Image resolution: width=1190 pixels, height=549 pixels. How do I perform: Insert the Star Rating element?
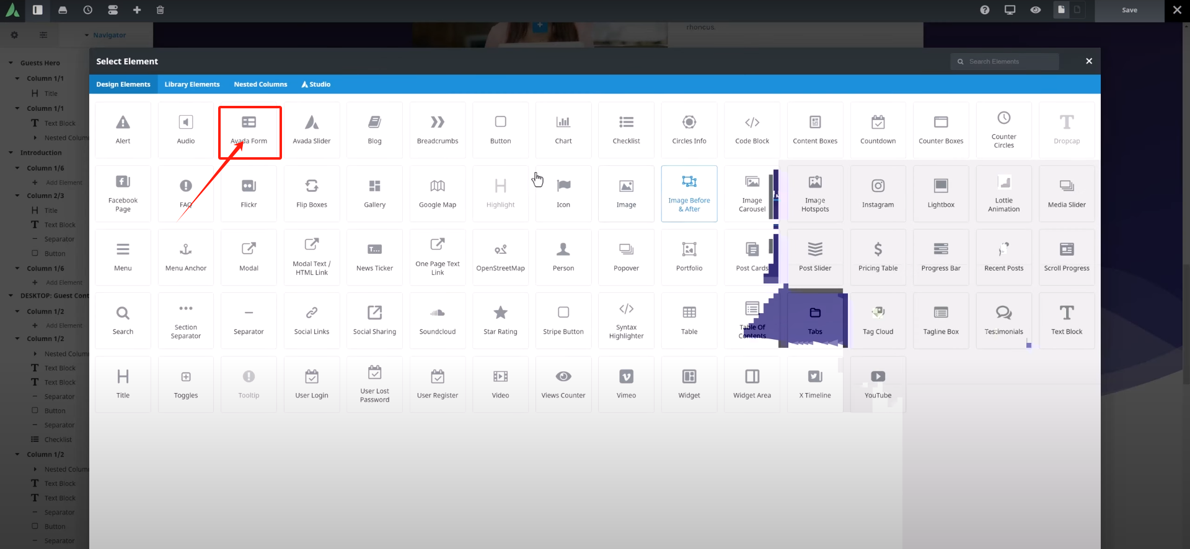[500, 321]
